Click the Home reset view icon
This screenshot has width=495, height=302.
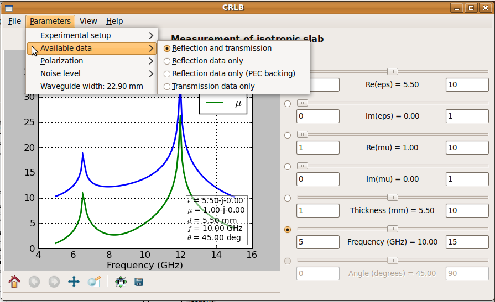[14, 282]
